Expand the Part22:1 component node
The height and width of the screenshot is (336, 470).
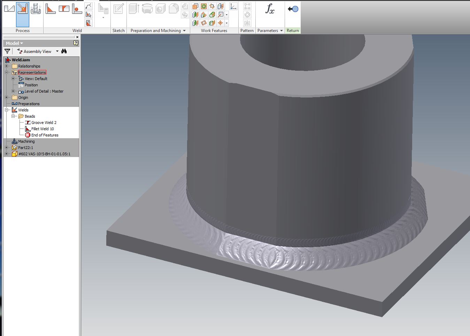[x=7, y=148]
